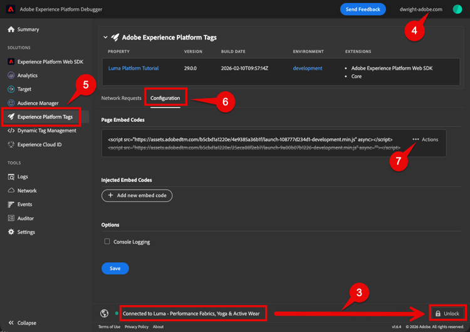Image resolution: width=470 pixels, height=332 pixels.
Task: Open the Terms of Use link
Action: coord(109,326)
